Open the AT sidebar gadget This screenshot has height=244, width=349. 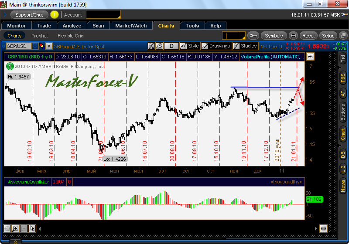coord(343,94)
